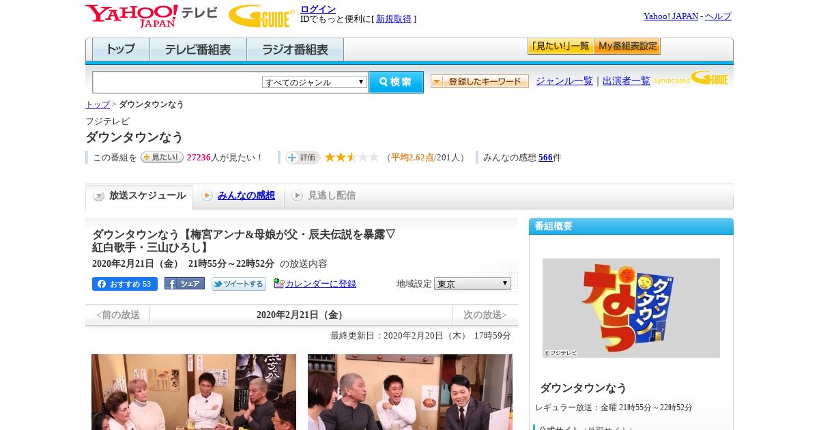Go to 次の放送> next broadcast
Screen dimensions: 819x430
(485, 315)
